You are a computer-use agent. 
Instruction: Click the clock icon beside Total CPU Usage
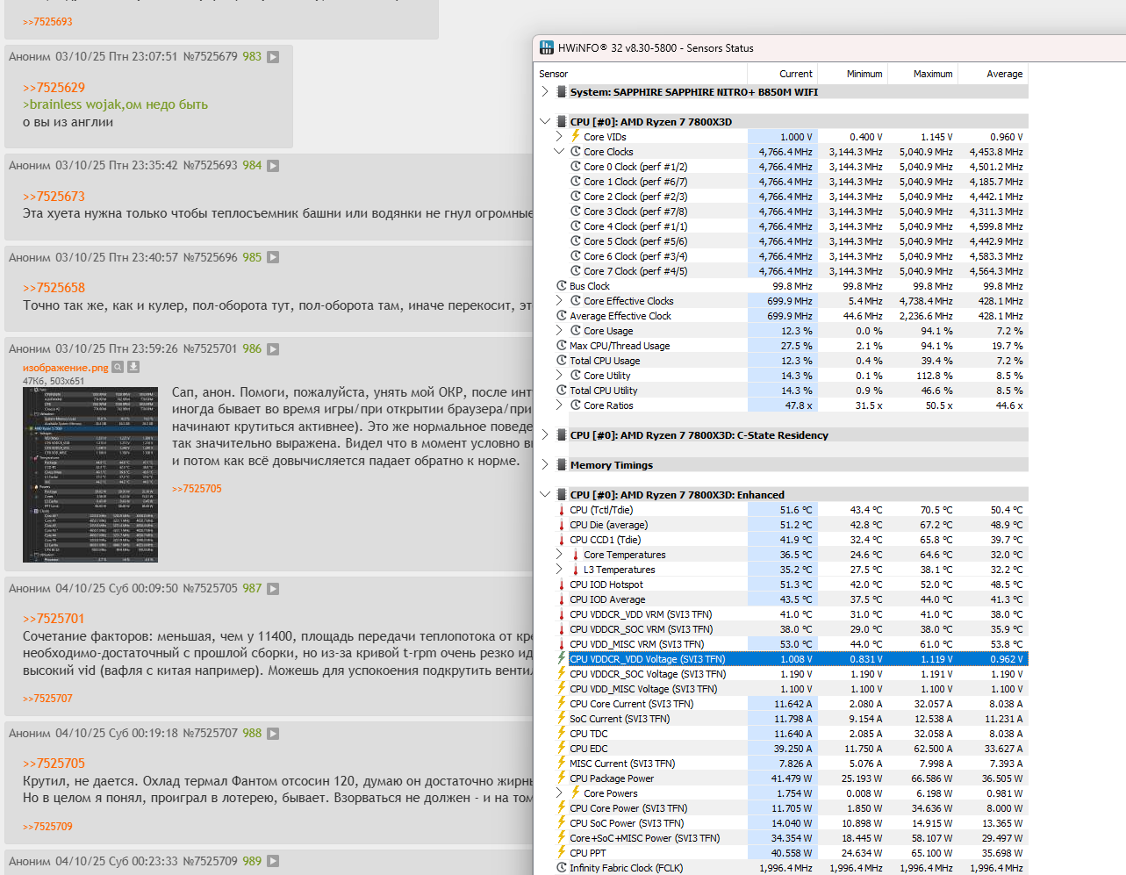point(562,361)
